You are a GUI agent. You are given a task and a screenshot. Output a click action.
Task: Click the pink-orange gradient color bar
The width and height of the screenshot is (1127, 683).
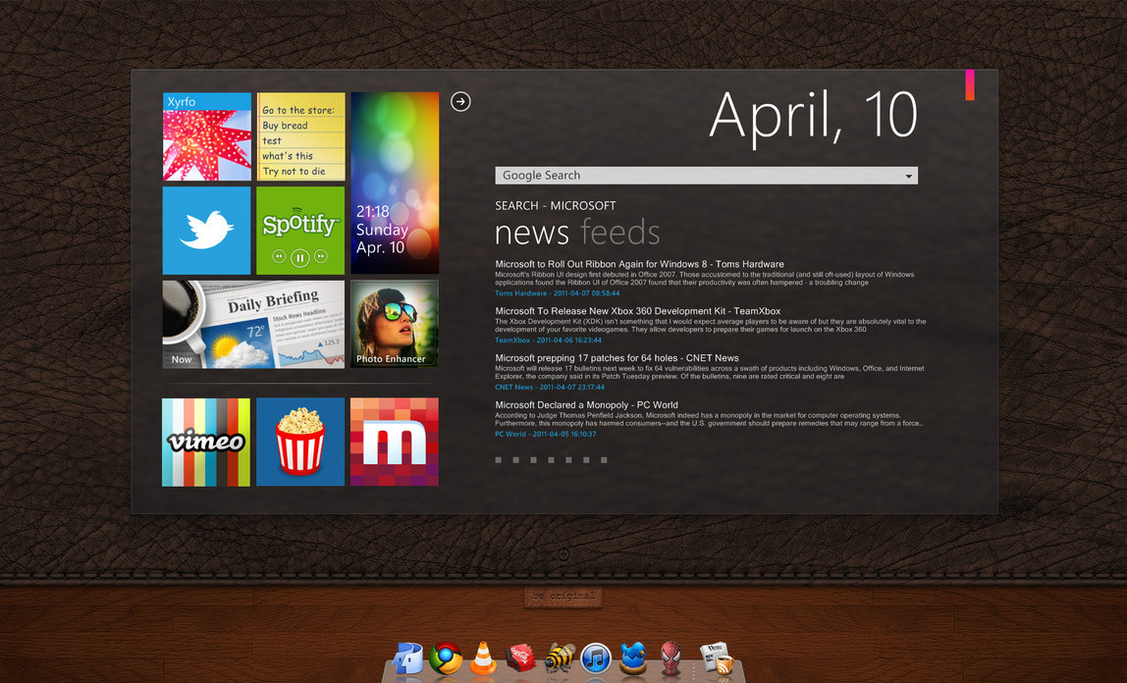pos(970,84)
